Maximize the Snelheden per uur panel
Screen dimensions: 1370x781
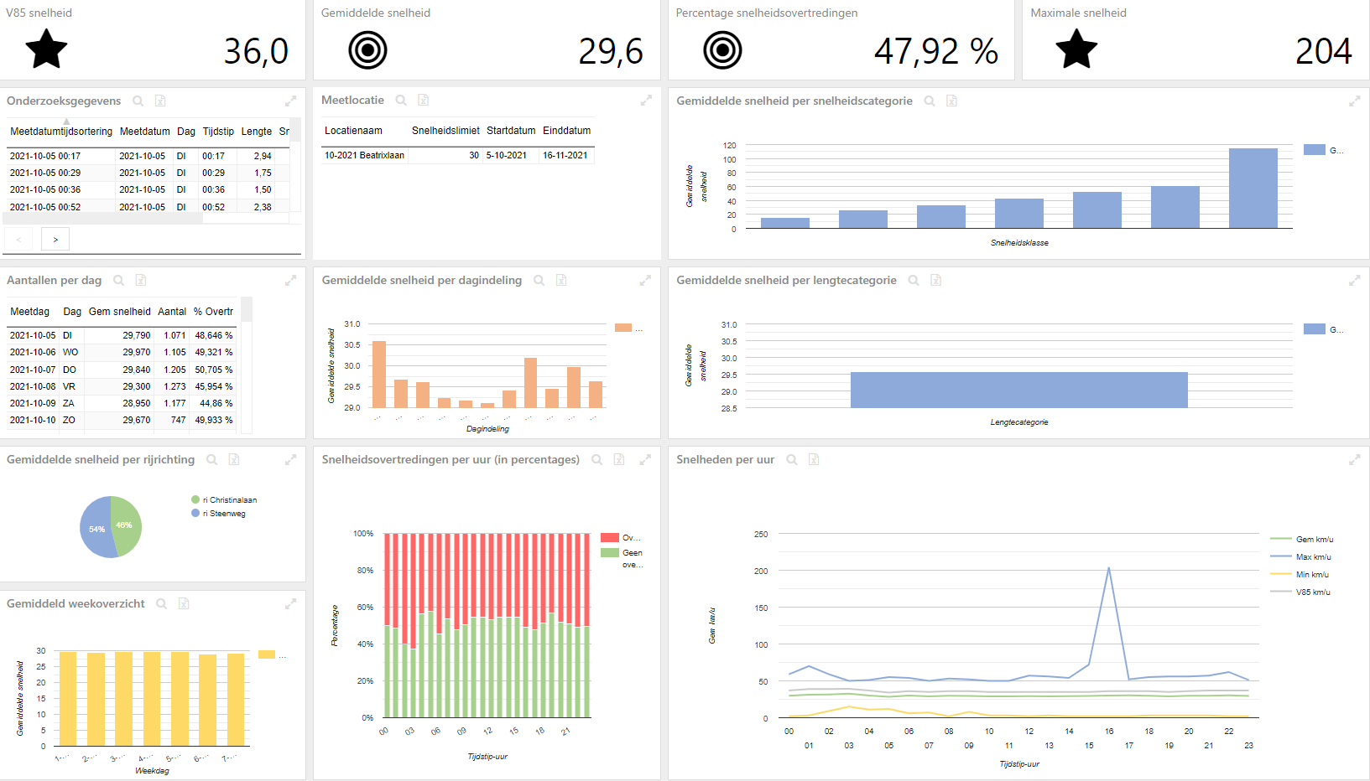[1354, 459]
